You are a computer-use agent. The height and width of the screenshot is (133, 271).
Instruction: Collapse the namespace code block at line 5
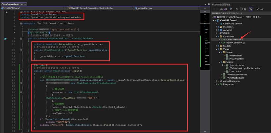[21, 23]
